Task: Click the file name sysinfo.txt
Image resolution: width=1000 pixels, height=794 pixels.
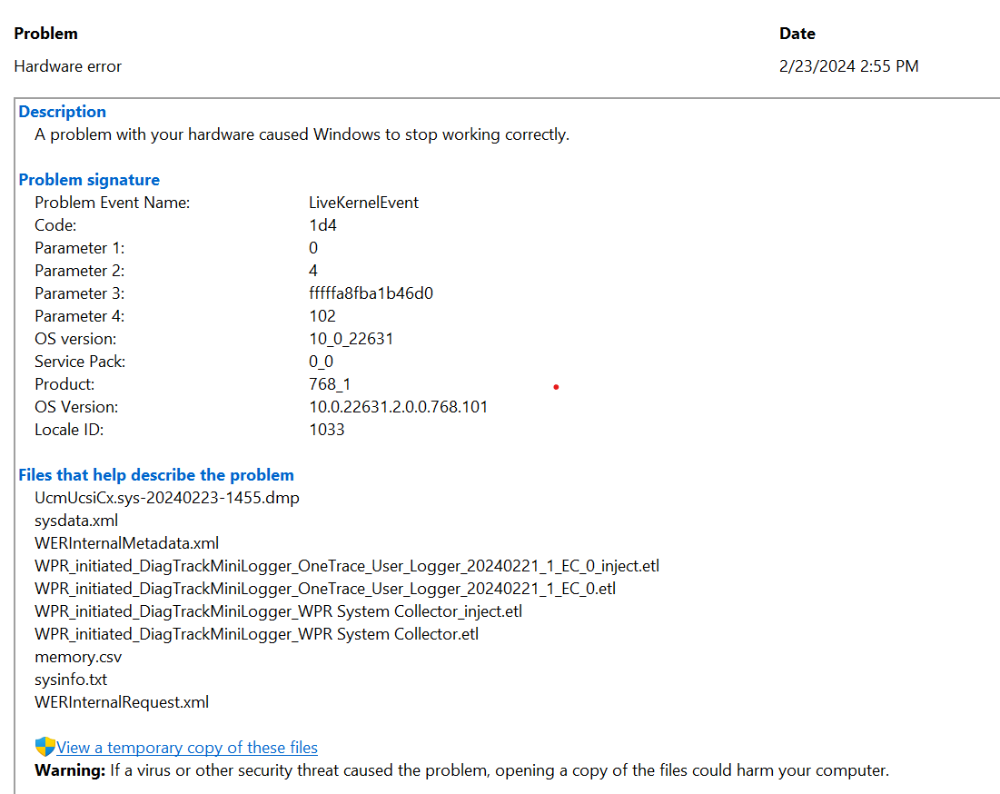Action: coord(71,680)
